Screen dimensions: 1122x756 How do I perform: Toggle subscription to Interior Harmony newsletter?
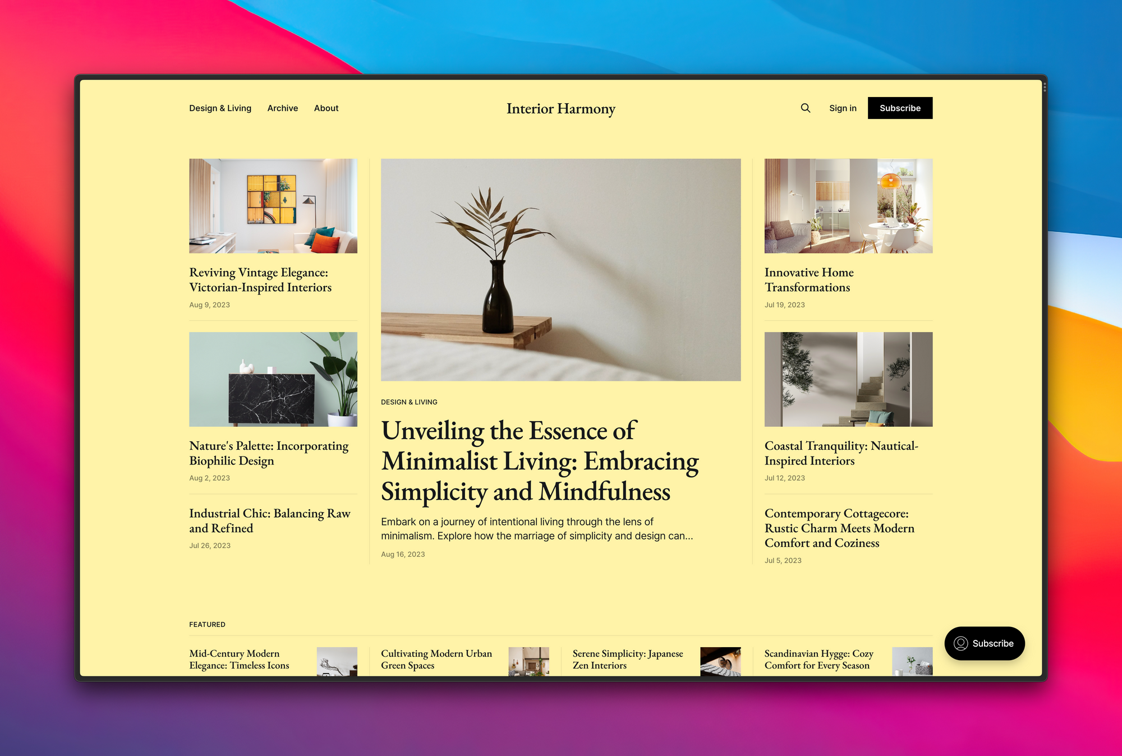pyautogui.click(x=900, y=108)
